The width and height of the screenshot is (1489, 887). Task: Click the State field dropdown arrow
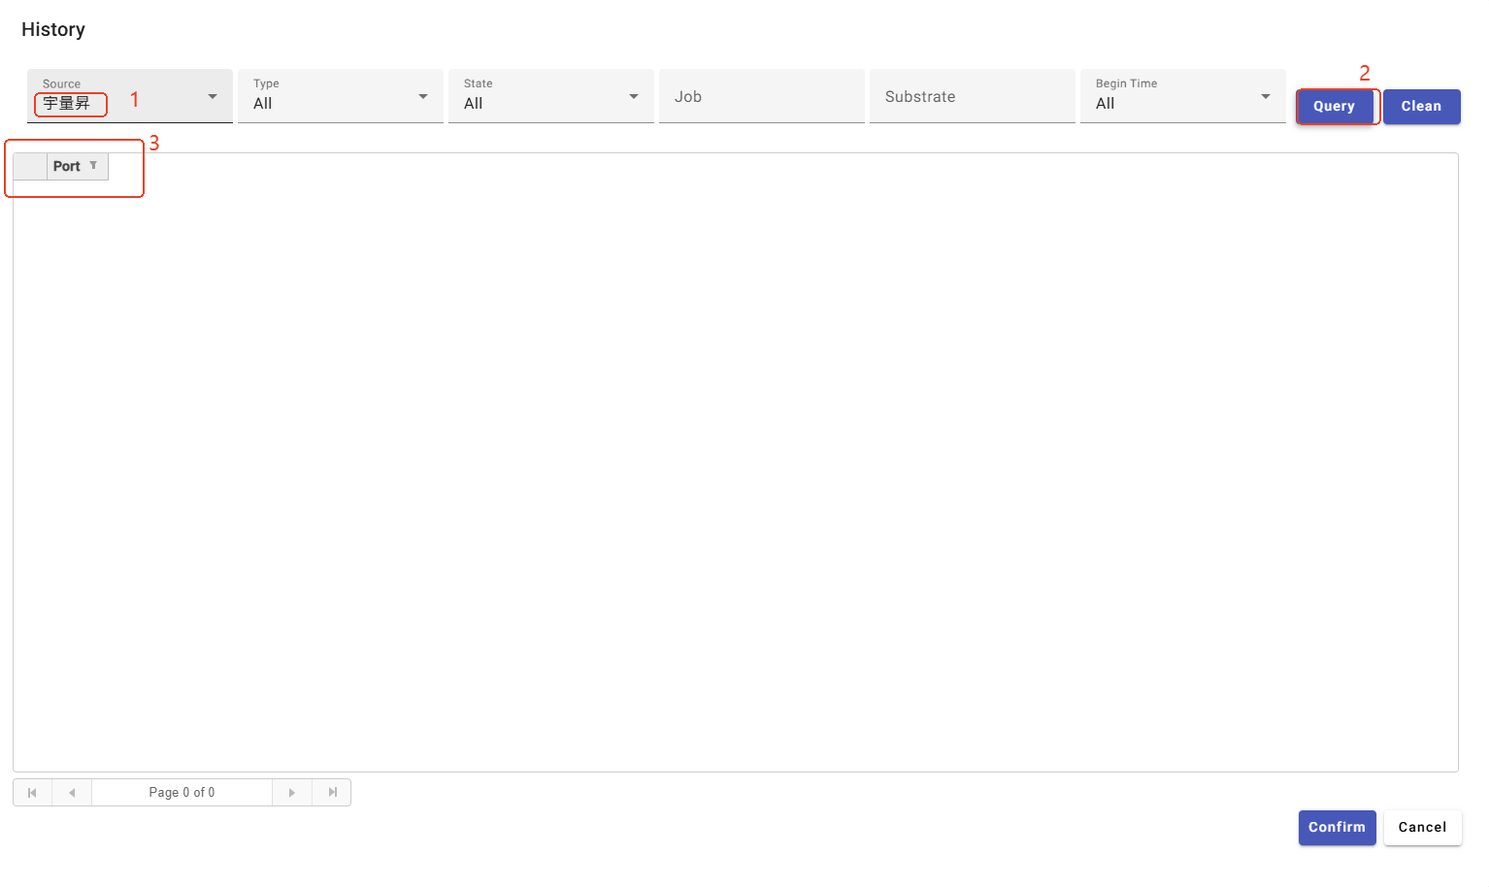634,97
